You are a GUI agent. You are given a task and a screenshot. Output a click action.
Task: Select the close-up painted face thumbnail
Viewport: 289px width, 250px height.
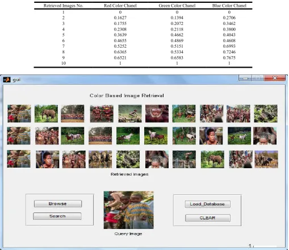157,114
